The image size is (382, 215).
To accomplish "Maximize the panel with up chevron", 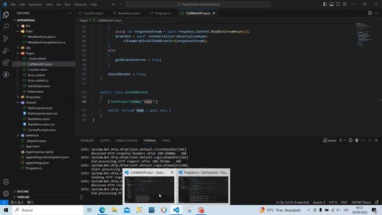I will (x=370, y=140).
